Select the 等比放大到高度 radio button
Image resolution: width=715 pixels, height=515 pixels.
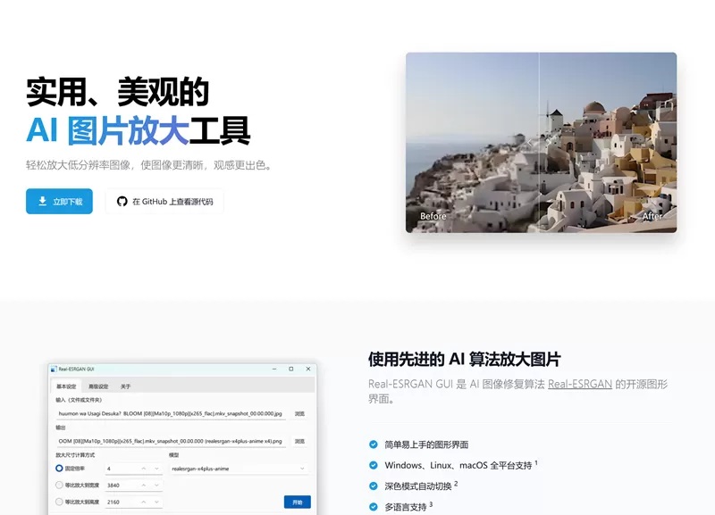point(59,502)
